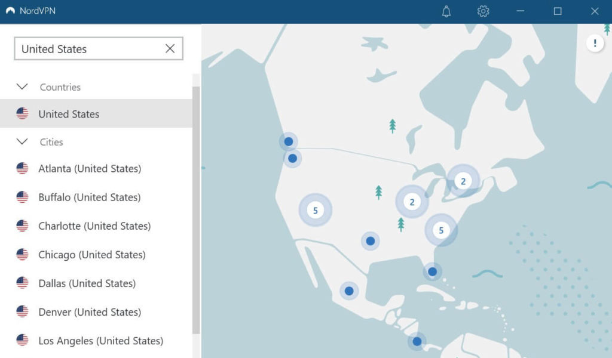
Task: Select Atlanta (United States)
Action: [96, 169]
